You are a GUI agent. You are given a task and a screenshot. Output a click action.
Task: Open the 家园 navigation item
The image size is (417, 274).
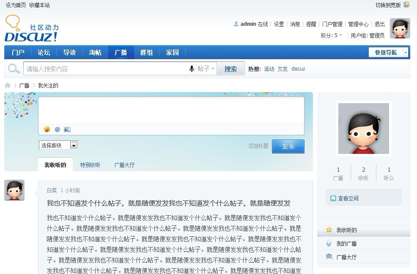pos(172,52)
